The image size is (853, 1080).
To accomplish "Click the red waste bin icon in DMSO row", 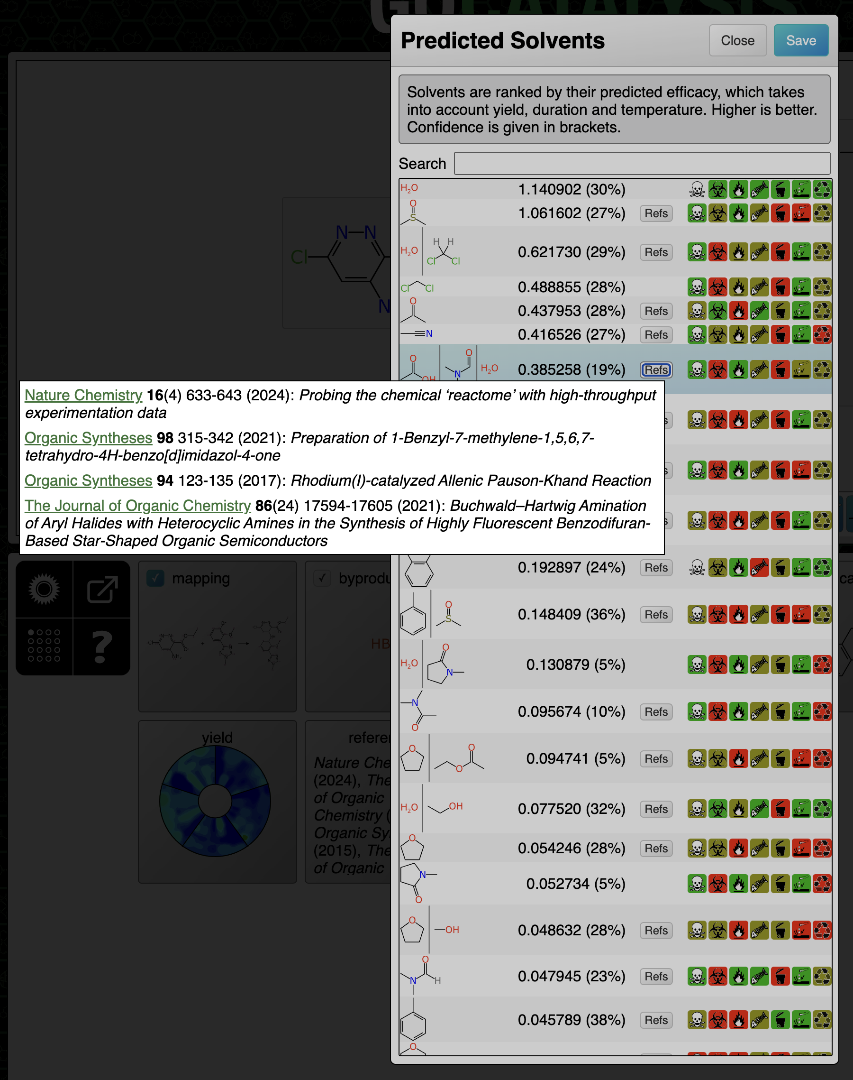I will (x=780, y=213).
